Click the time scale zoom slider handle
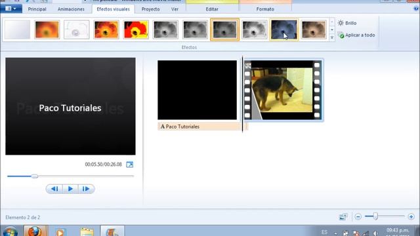Screen dimensions: 420x236 [375, 216]
